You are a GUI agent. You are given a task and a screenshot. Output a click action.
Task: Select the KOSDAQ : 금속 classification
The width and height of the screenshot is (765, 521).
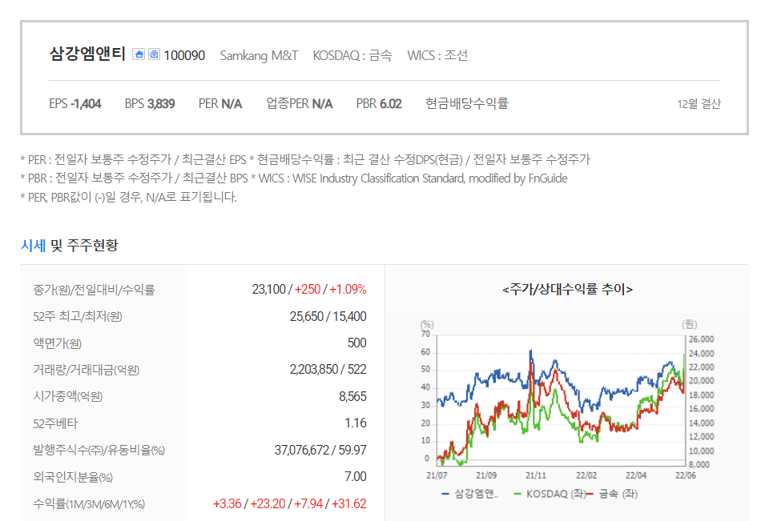(352, 55)
